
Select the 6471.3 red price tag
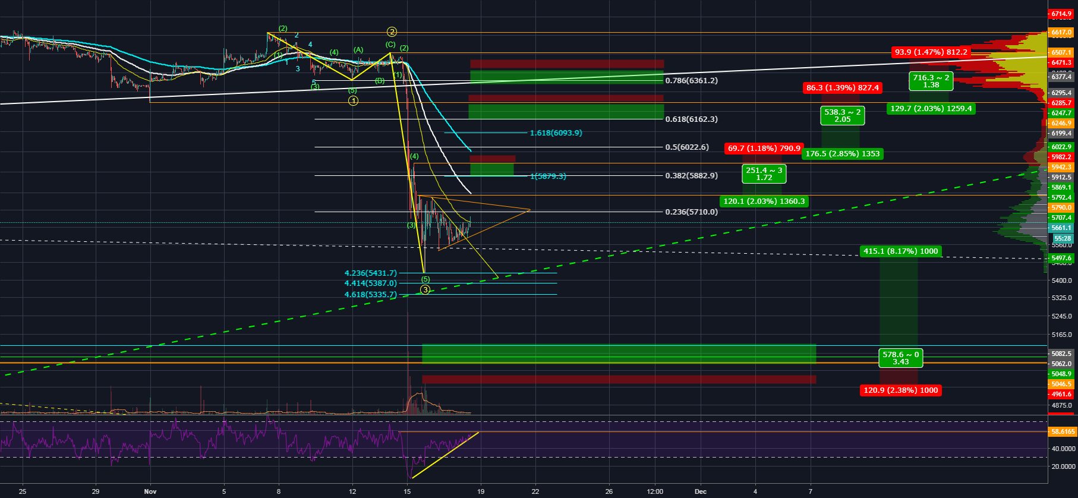1061,62
